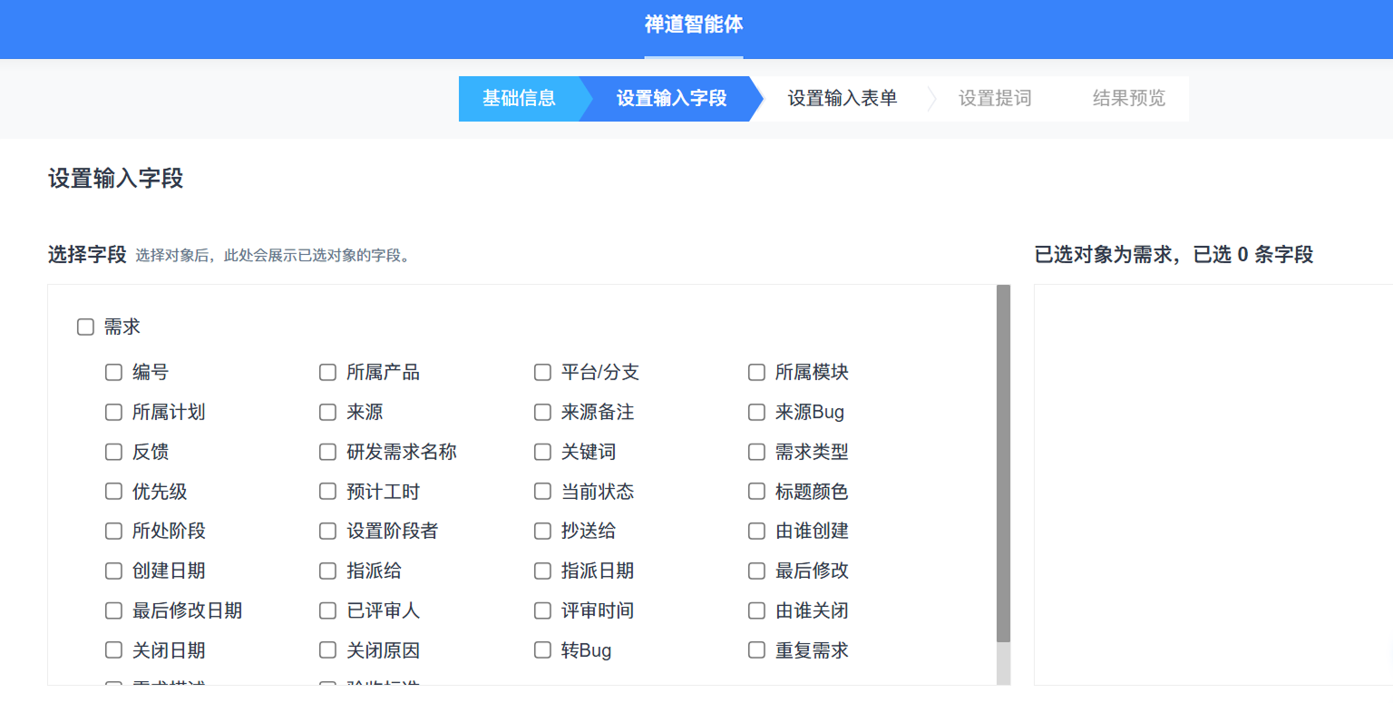
Task: Tick the 所处阶段 checkbox
Action: tap(113, 531)
